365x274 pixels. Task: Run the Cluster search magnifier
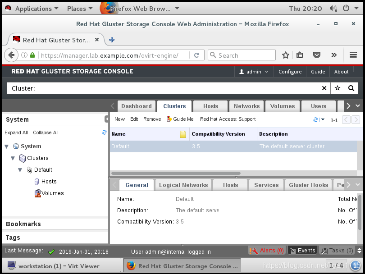point(351,88)
